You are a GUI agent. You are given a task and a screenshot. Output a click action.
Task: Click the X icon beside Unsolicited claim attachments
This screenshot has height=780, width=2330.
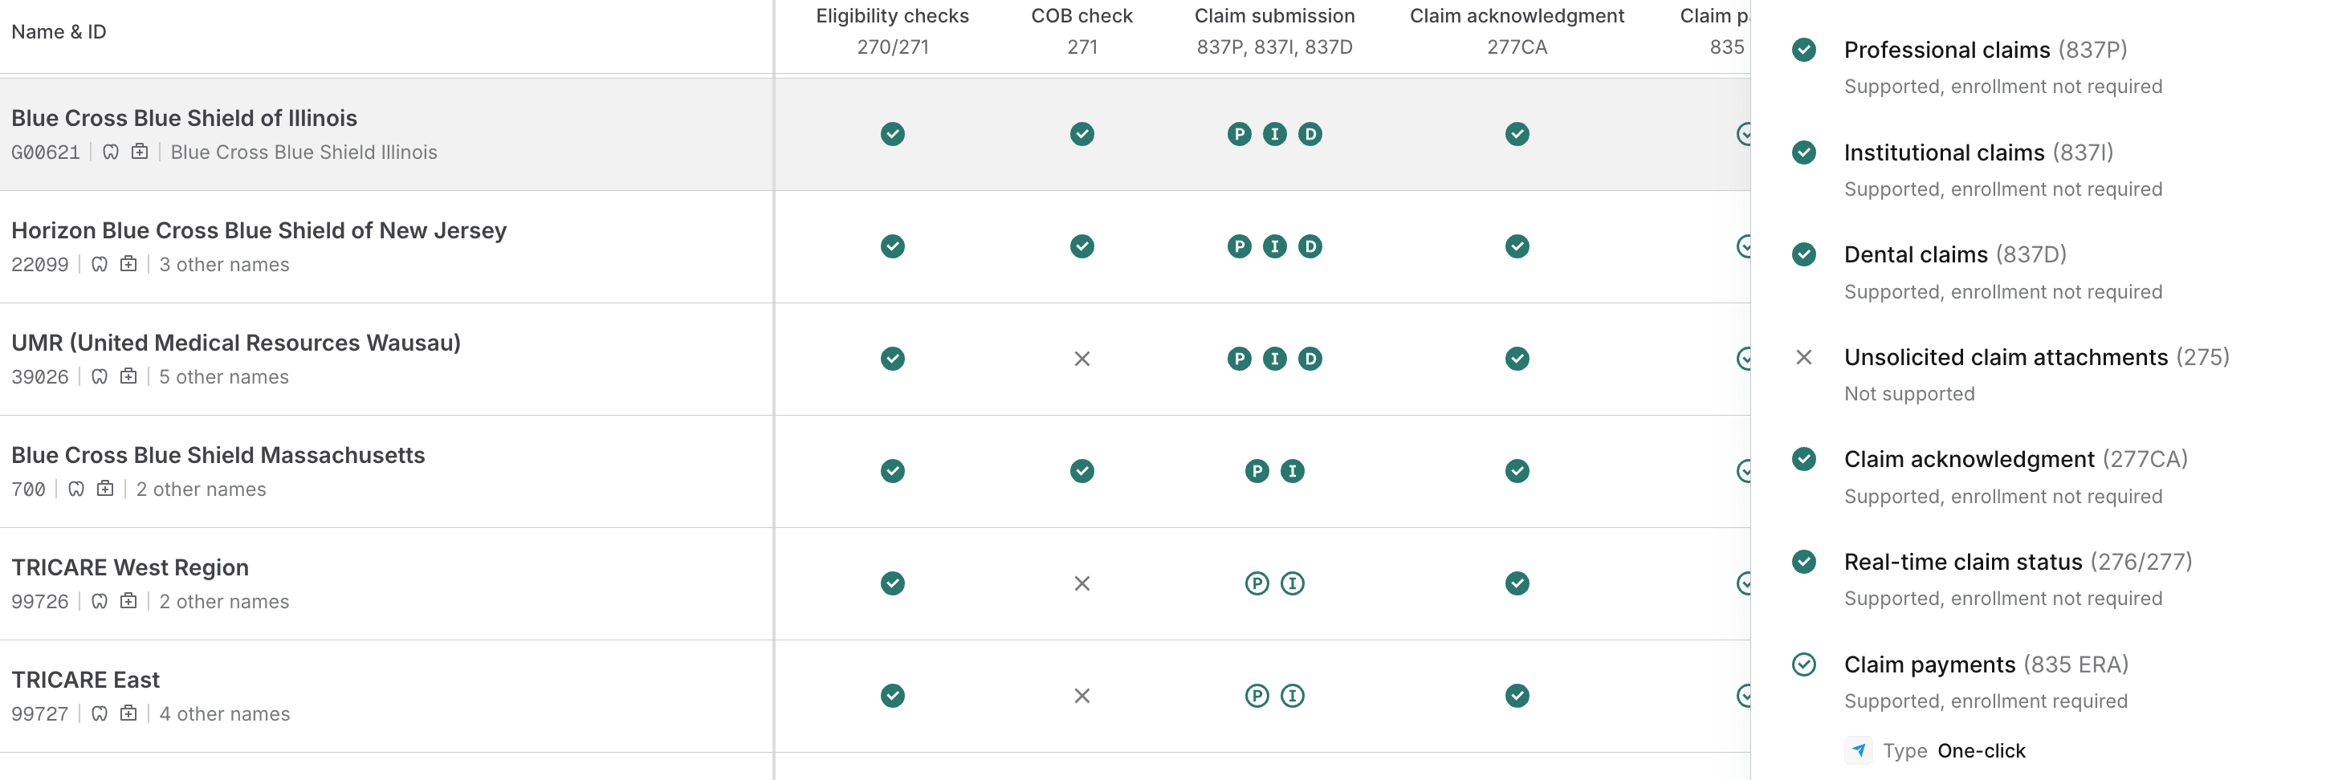[1803, 357]
